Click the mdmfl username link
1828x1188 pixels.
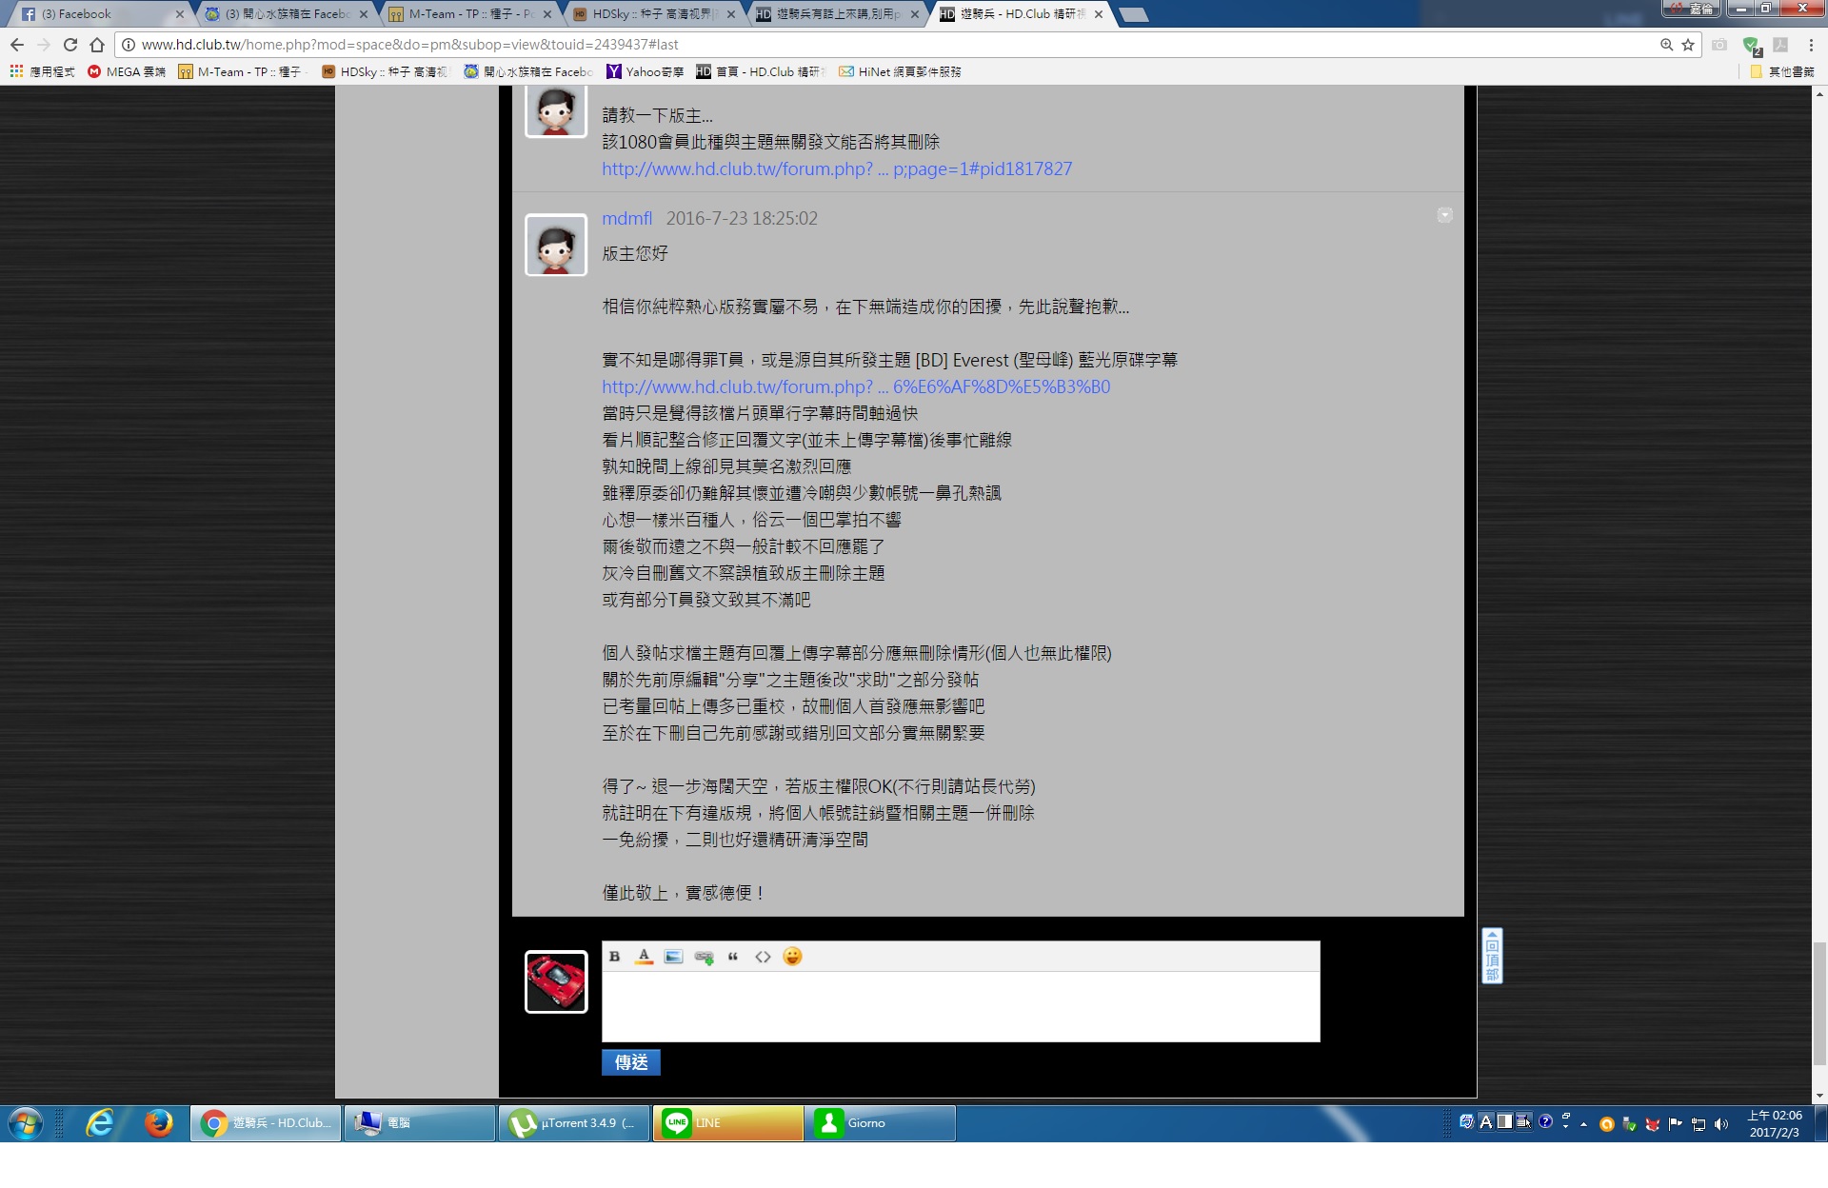[x=626, y=218]
